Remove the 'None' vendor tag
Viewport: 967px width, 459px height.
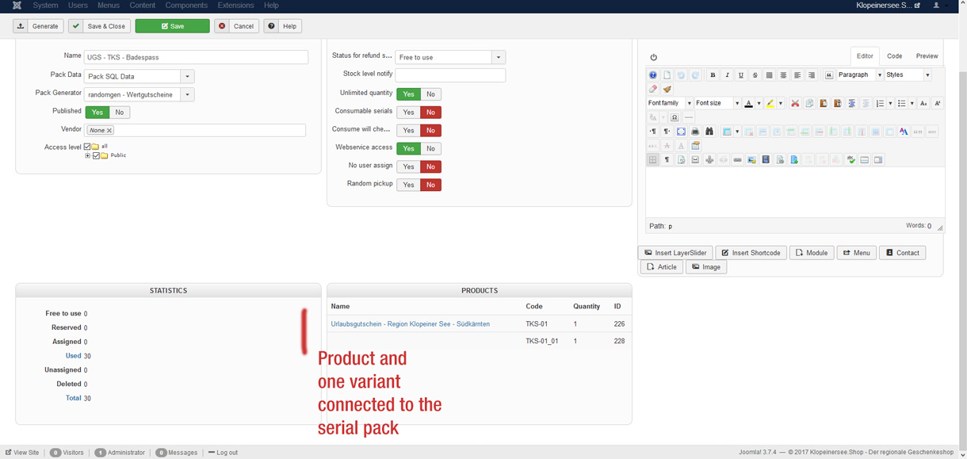pyautogui.click(x=109, y=130)
